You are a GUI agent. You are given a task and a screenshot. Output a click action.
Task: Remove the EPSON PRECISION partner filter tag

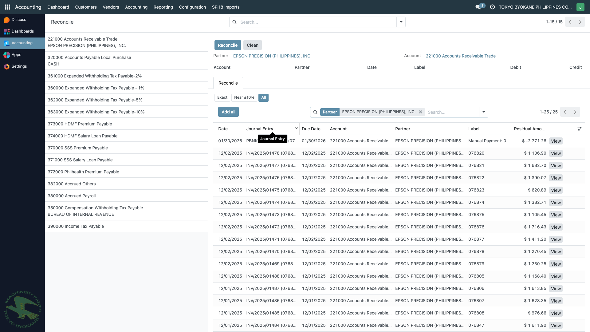pyautogui.click(x=420, y=112)
